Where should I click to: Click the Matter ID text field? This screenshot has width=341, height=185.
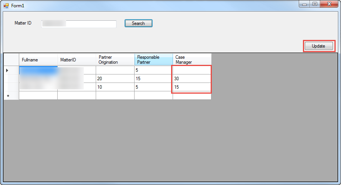(x=79, y=24)
